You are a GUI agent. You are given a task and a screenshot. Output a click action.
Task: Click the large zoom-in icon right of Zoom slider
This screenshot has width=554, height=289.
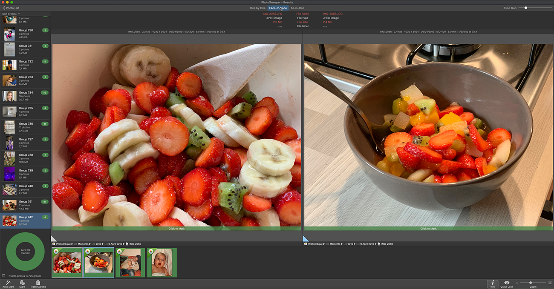pyautogui.click(x=550, y=283)
